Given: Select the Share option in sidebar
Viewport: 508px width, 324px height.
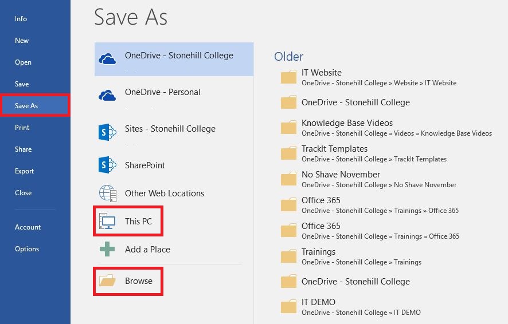Looking at the screenshot, I should coord(24,149).
